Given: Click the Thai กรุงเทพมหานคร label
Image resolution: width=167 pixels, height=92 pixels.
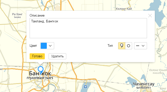Looking at the screenshot, I should pos(40,78).
